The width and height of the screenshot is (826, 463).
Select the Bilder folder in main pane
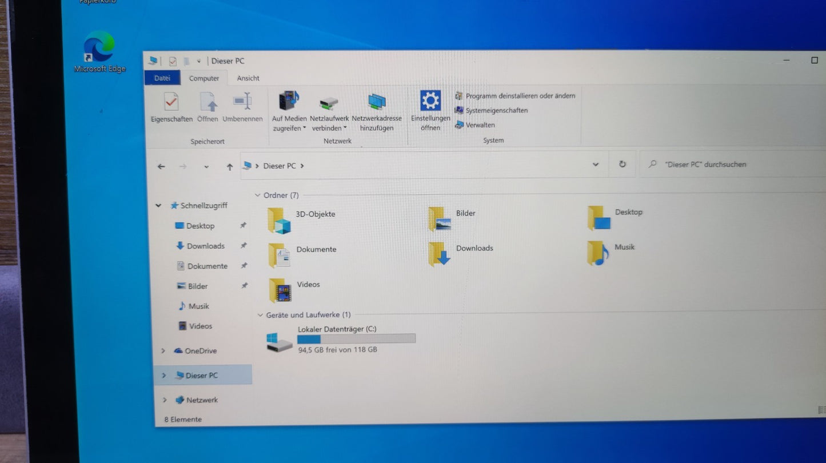[x=452, y=219]
